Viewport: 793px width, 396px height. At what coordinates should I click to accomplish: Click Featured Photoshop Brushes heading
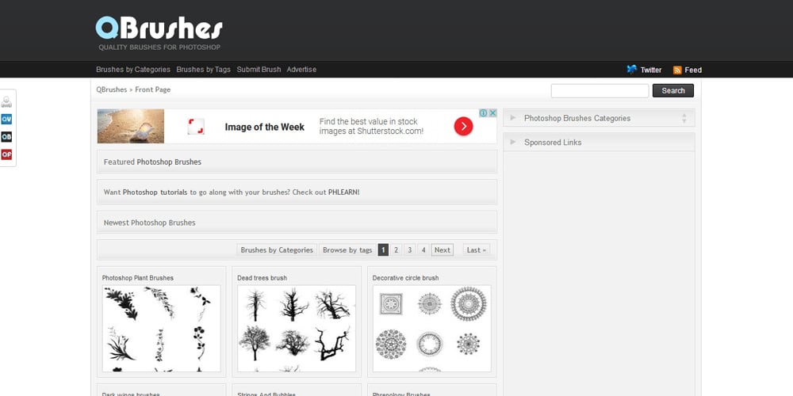click(152, 162)
